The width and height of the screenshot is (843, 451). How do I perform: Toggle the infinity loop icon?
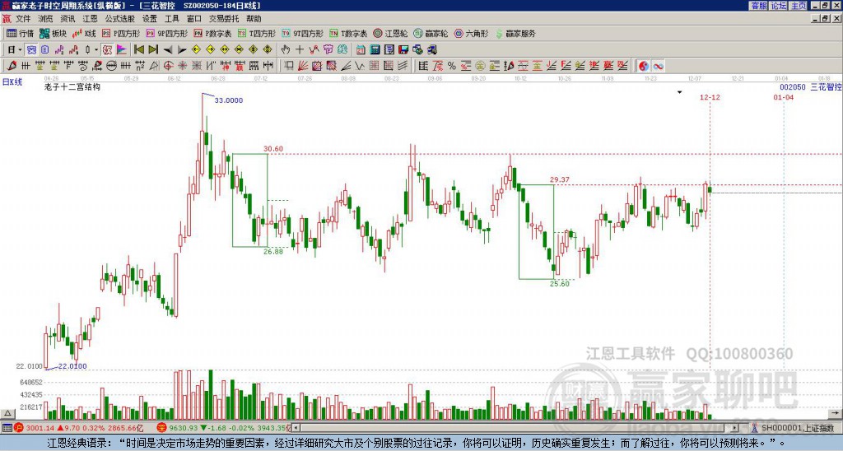[x=658, y=66]
